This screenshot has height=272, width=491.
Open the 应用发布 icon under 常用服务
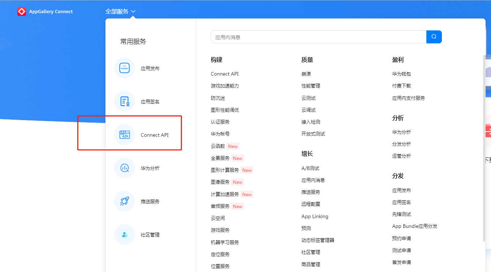pyautogui.click(x=125, y=68)
